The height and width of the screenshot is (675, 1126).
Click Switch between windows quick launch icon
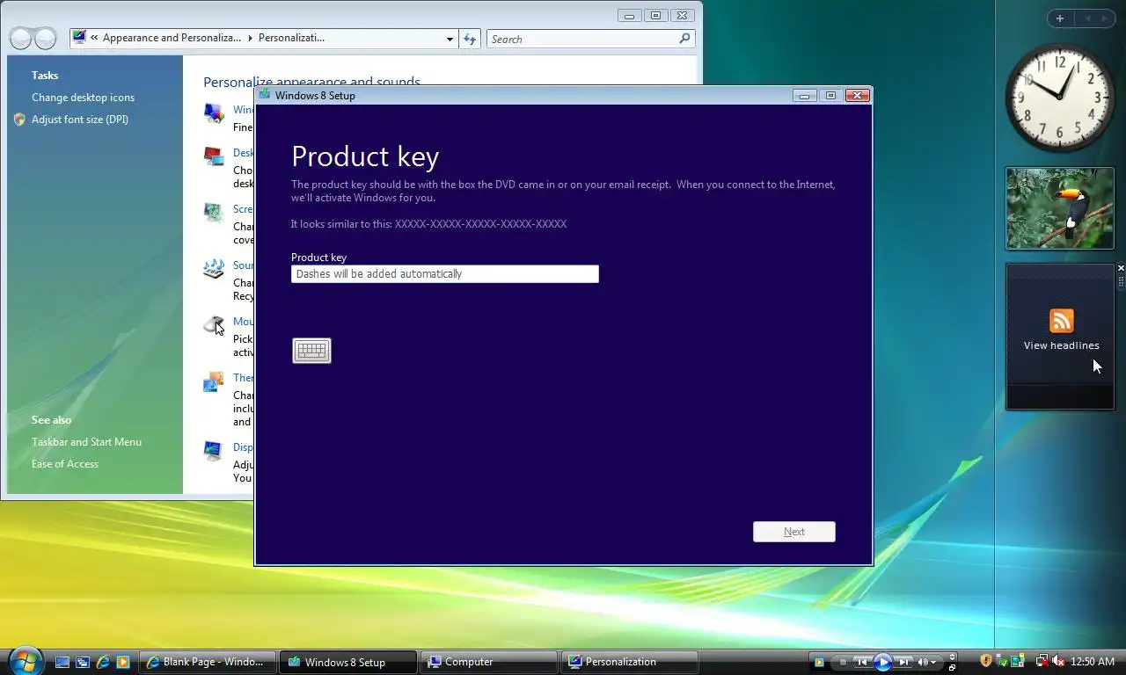pos(83,662)
